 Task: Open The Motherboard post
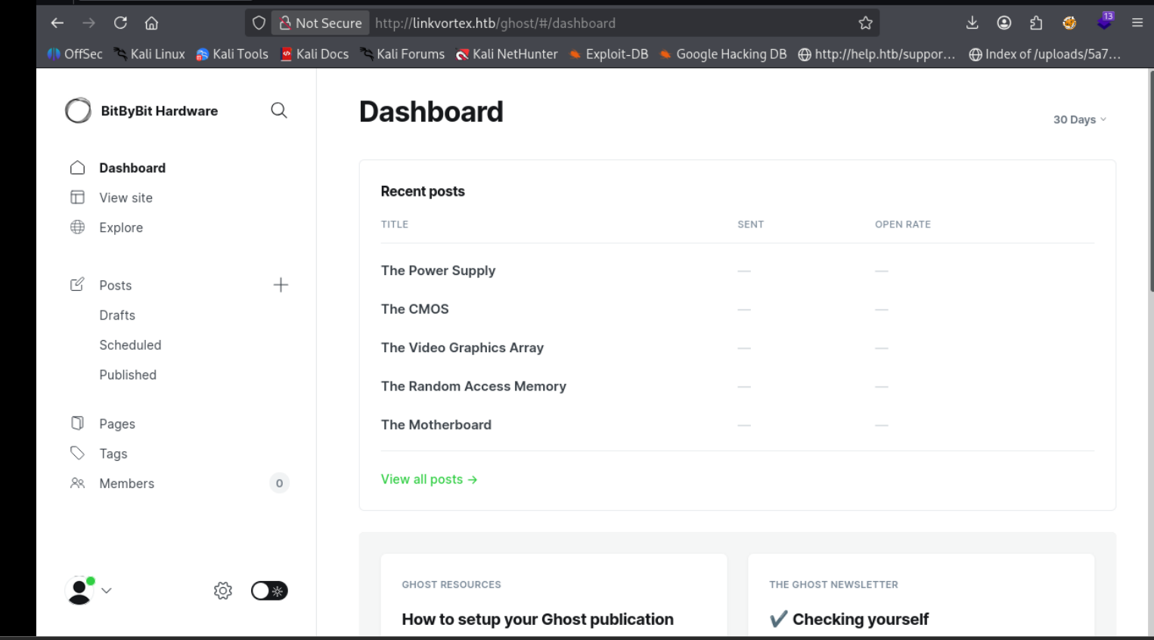436,425
